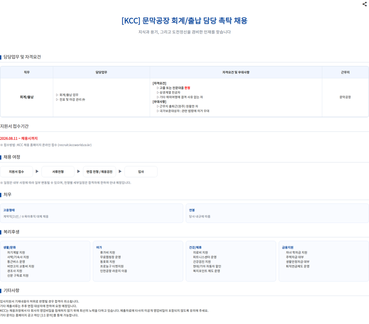
Task: Click the 건강/제휴 benefits heading
Action: tap(195, 247)
